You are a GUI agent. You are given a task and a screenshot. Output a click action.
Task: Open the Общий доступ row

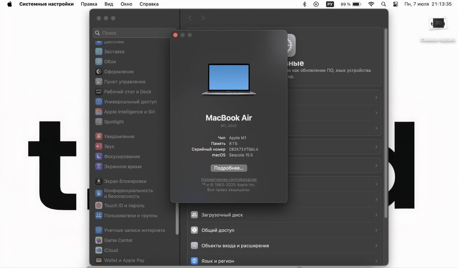click(284, 230)
